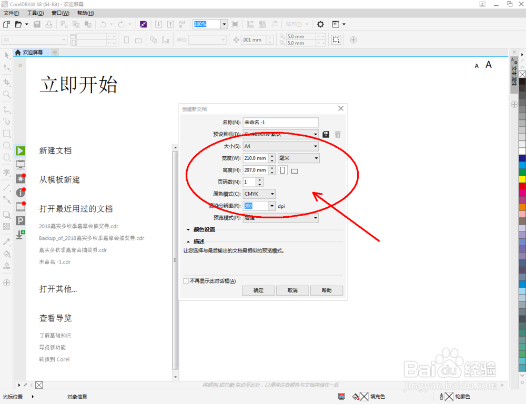Viewport: 526px width, 404px height.
Task: Open the 100% zoom level dropdown
Action: tap(224, 24)
